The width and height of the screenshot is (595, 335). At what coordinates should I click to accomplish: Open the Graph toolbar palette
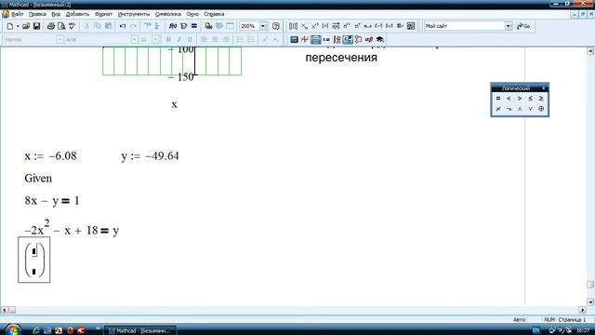pos(304,39)
